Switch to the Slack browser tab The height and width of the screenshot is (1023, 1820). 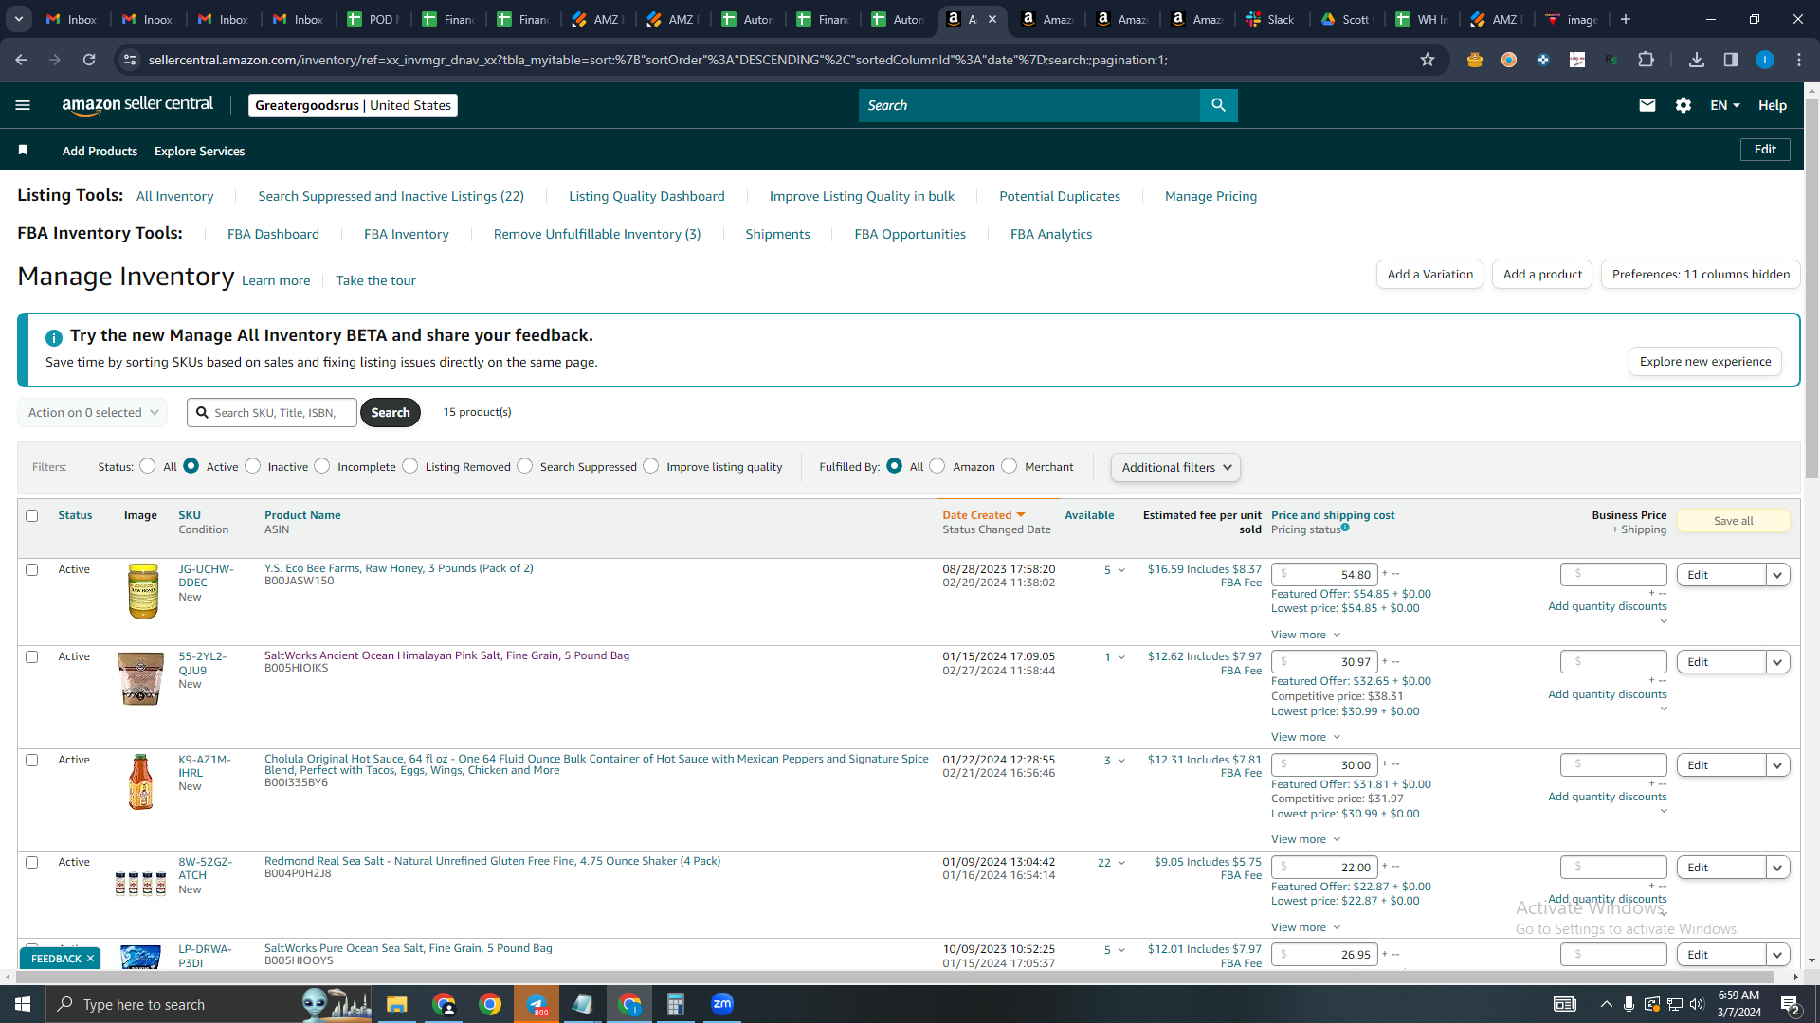pyautogui.click(x=1271, y=19)
